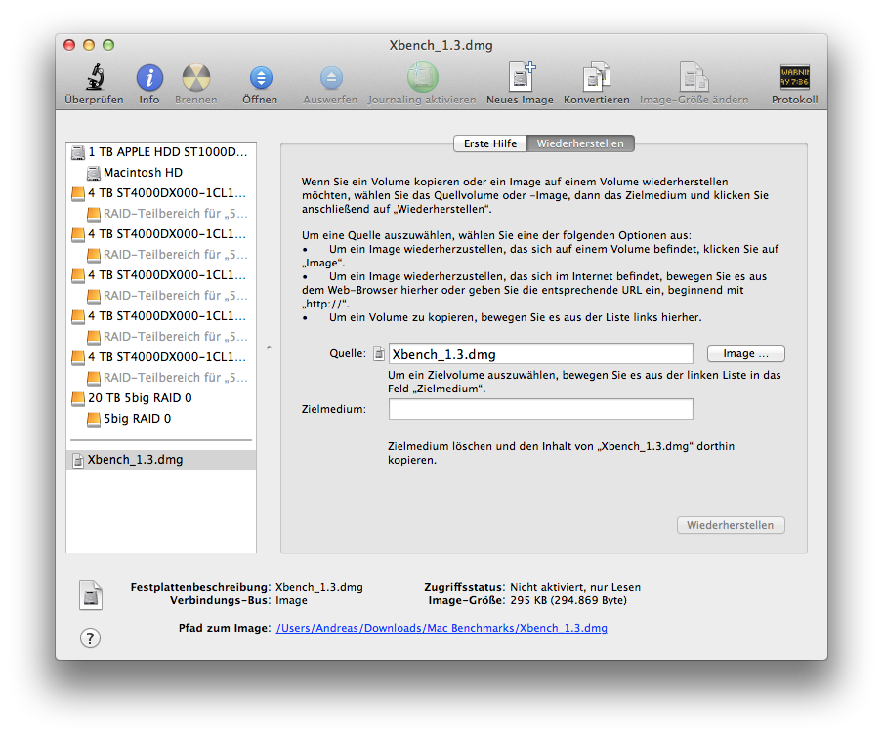Viewport: 883px width, 737px height.
Task: Select the 5big RAID 0 volume
Action: coord(160,419)
